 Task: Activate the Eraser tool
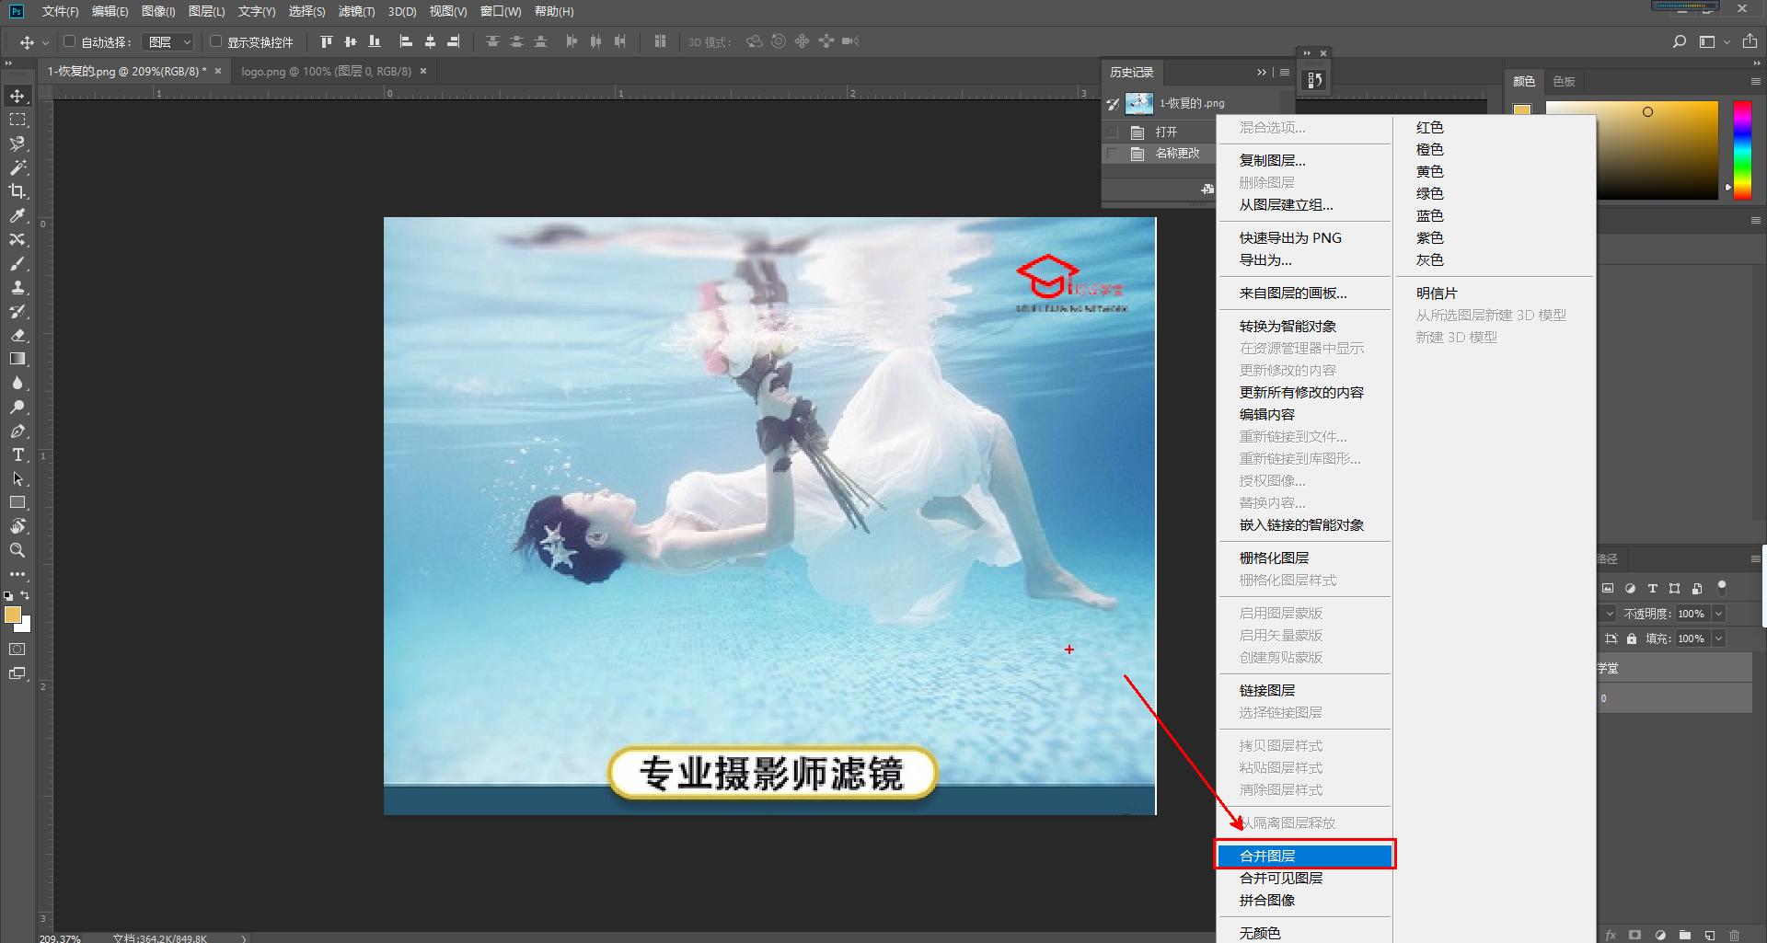[x=18, y=335]
